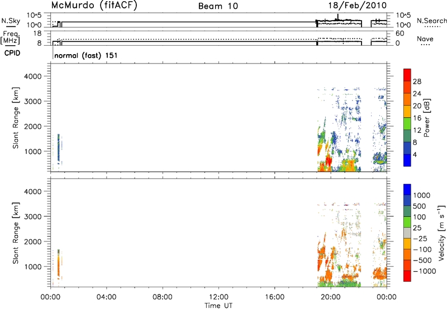Click the "4000" range tick in power panel
The image size is (447, 309).
33,76
